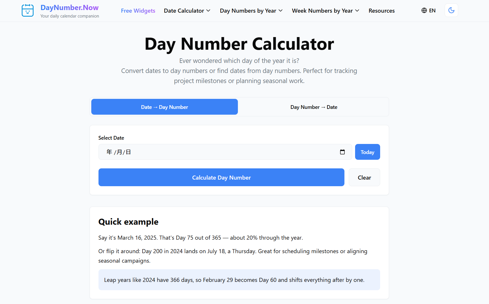Click the Date Calculator chevron arrow
Screen dimensions: 489x304
[x=208, y=11]
